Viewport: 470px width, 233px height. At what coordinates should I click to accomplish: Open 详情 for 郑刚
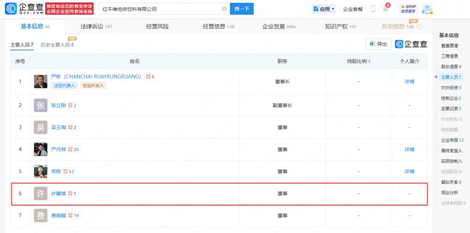click(x=410, y=172)
